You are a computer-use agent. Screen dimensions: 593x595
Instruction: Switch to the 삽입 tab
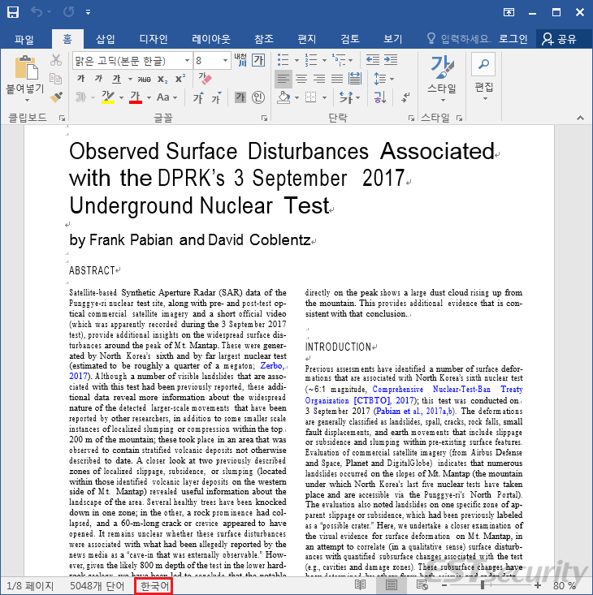[x=105, y=39]
